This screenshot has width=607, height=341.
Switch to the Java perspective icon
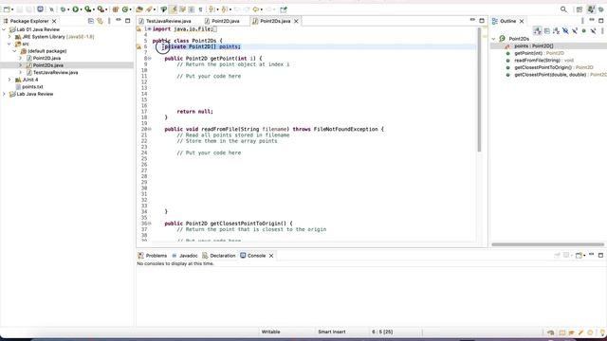click(x=590, y=9)
